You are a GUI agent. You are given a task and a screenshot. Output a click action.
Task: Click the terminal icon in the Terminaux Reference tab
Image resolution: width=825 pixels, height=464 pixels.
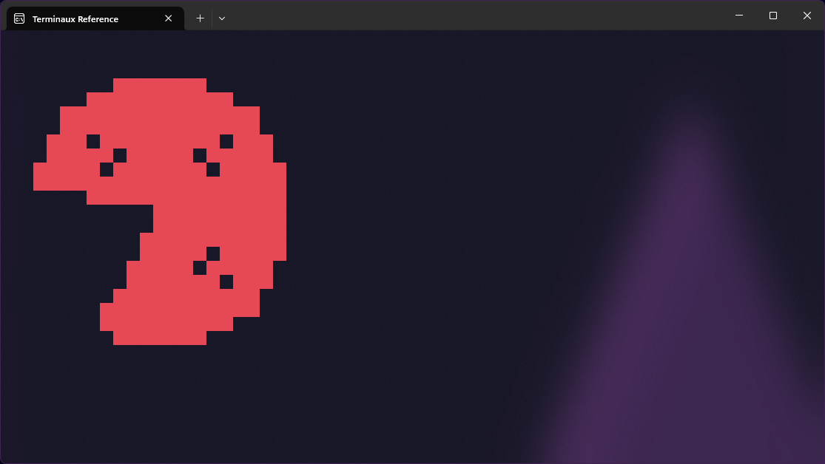(x=19, y=18)
